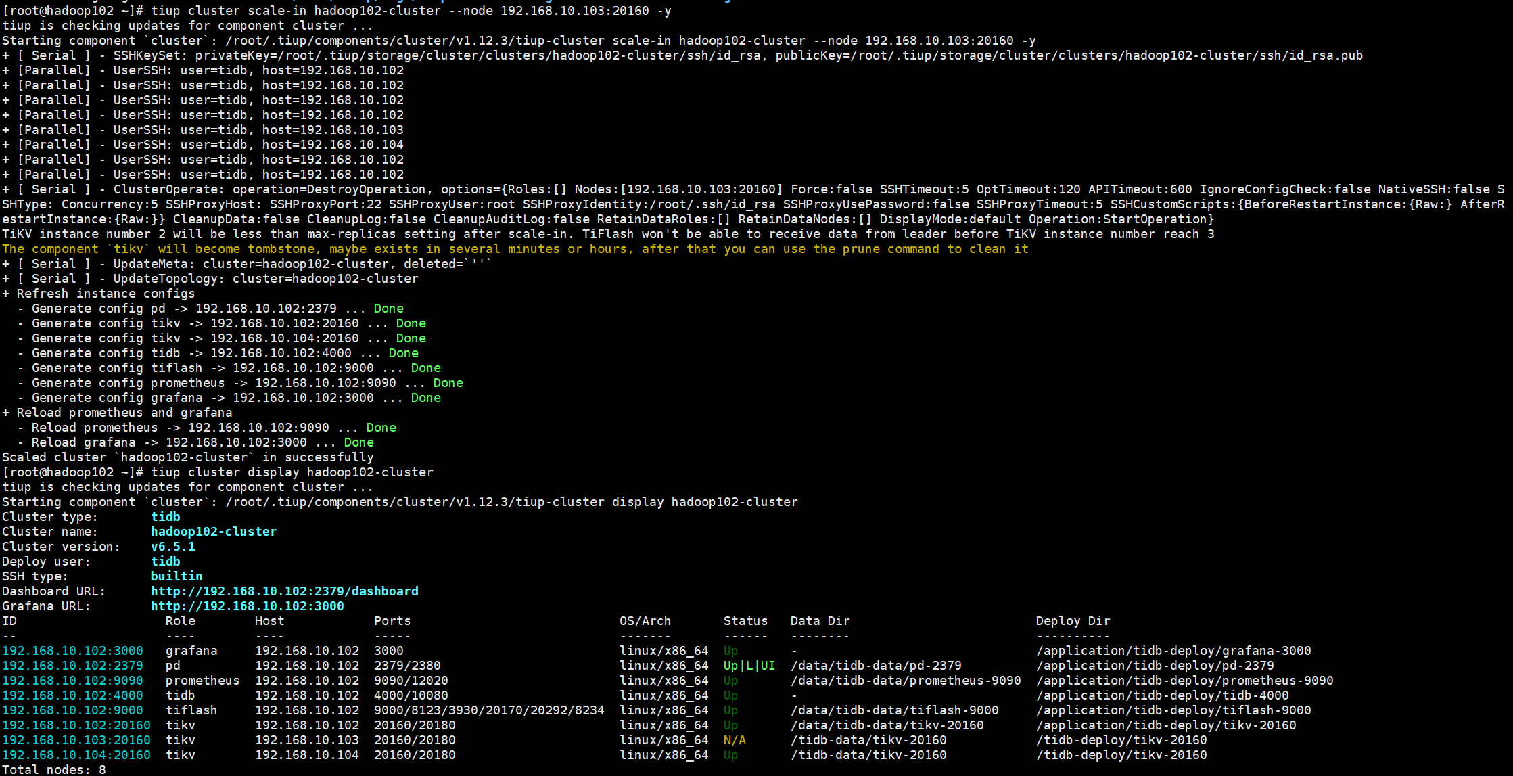Click the Host column header
Screen dimensions: 1513x776
269,621
